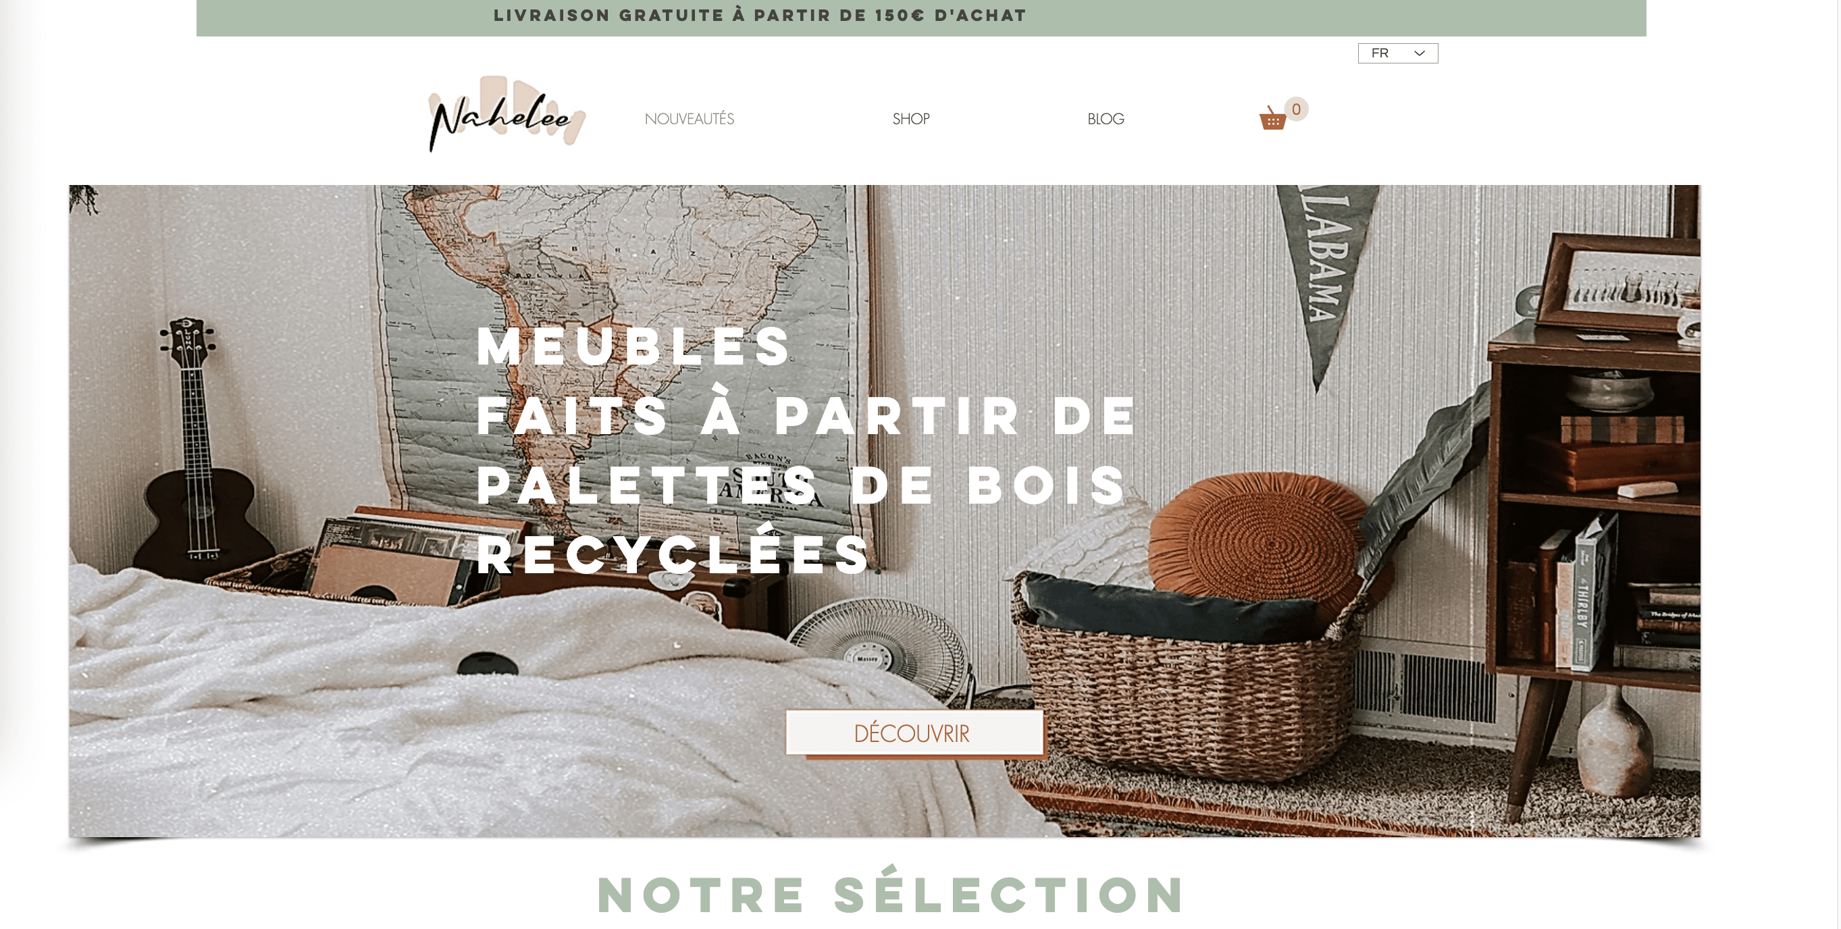
Task: Open the NOUVEAUTÉS menu item
Action: 689,119
